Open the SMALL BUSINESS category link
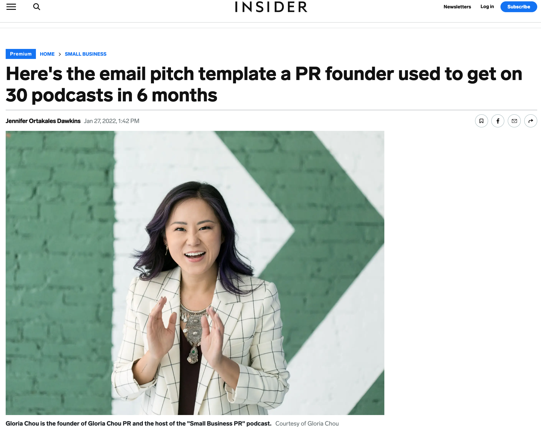Viewport: 541px width, 428px height. pos(86,54)
